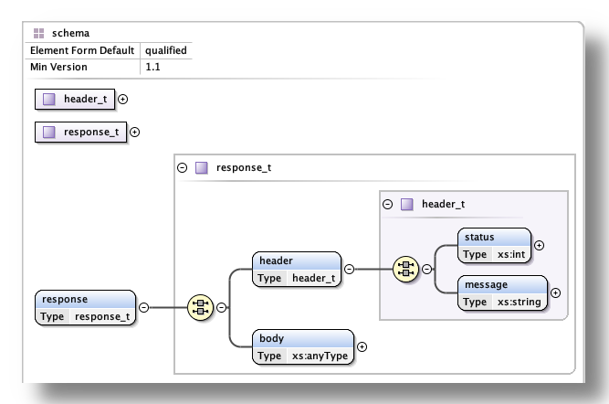Click the Element Form Default qualified value
The image size is (609, 404).
click(x=165, y=50)
